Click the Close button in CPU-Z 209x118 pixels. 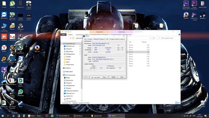(122, 77)
